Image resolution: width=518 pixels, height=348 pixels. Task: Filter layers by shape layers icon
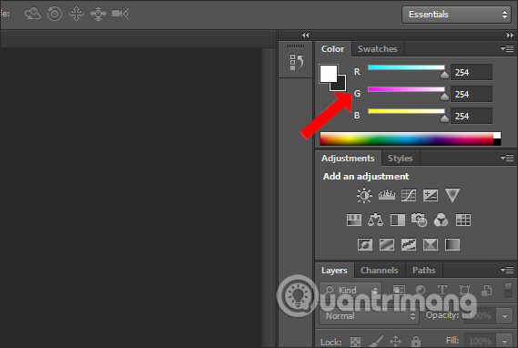pyautogui.click(x=464, y=291)
